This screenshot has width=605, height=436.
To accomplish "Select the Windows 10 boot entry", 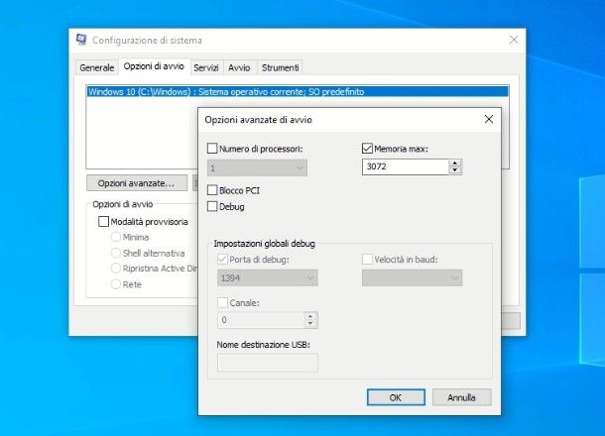I will (298, 92).
